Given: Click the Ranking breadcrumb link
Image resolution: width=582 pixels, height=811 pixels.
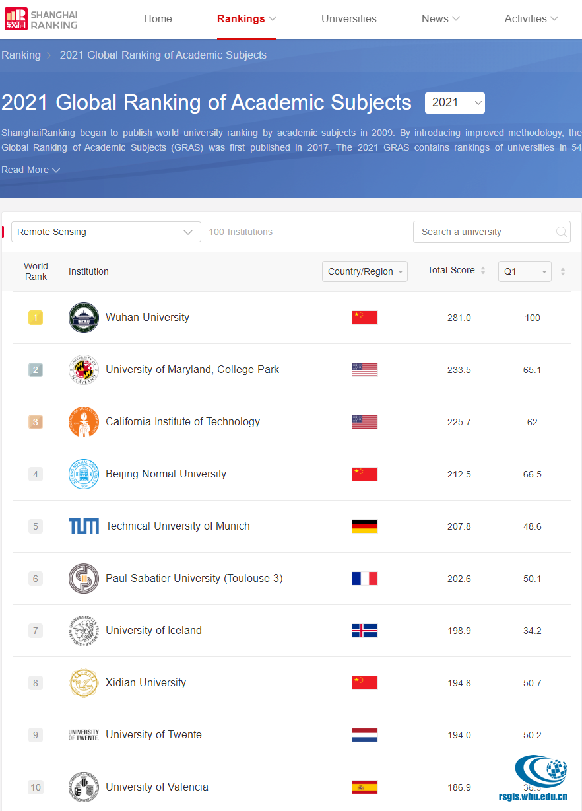Looking at the screenshot, I should 21,55.
